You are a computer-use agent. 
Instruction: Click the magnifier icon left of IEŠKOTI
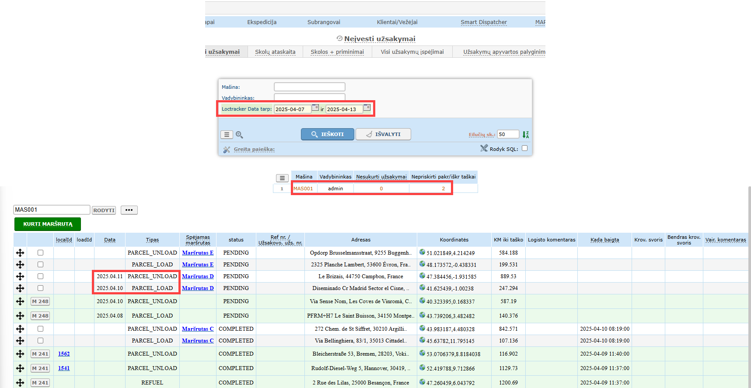coord(239,135)
